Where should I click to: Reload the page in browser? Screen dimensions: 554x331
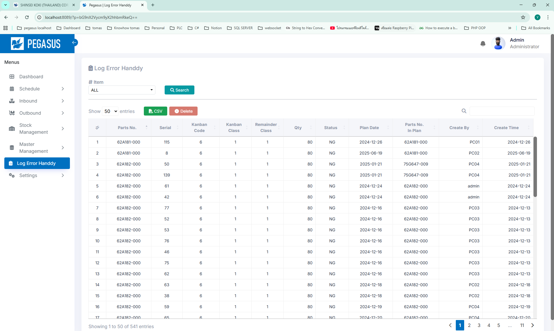(x=27, y=17)
